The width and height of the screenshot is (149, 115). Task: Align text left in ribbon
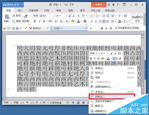pos(92,21)
